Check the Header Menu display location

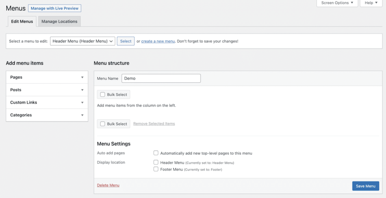tap(156, 162)
